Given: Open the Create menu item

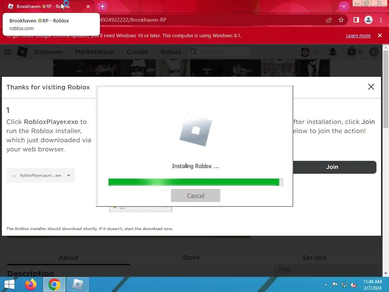Looking at the screenshot, I should pos(137,52).
